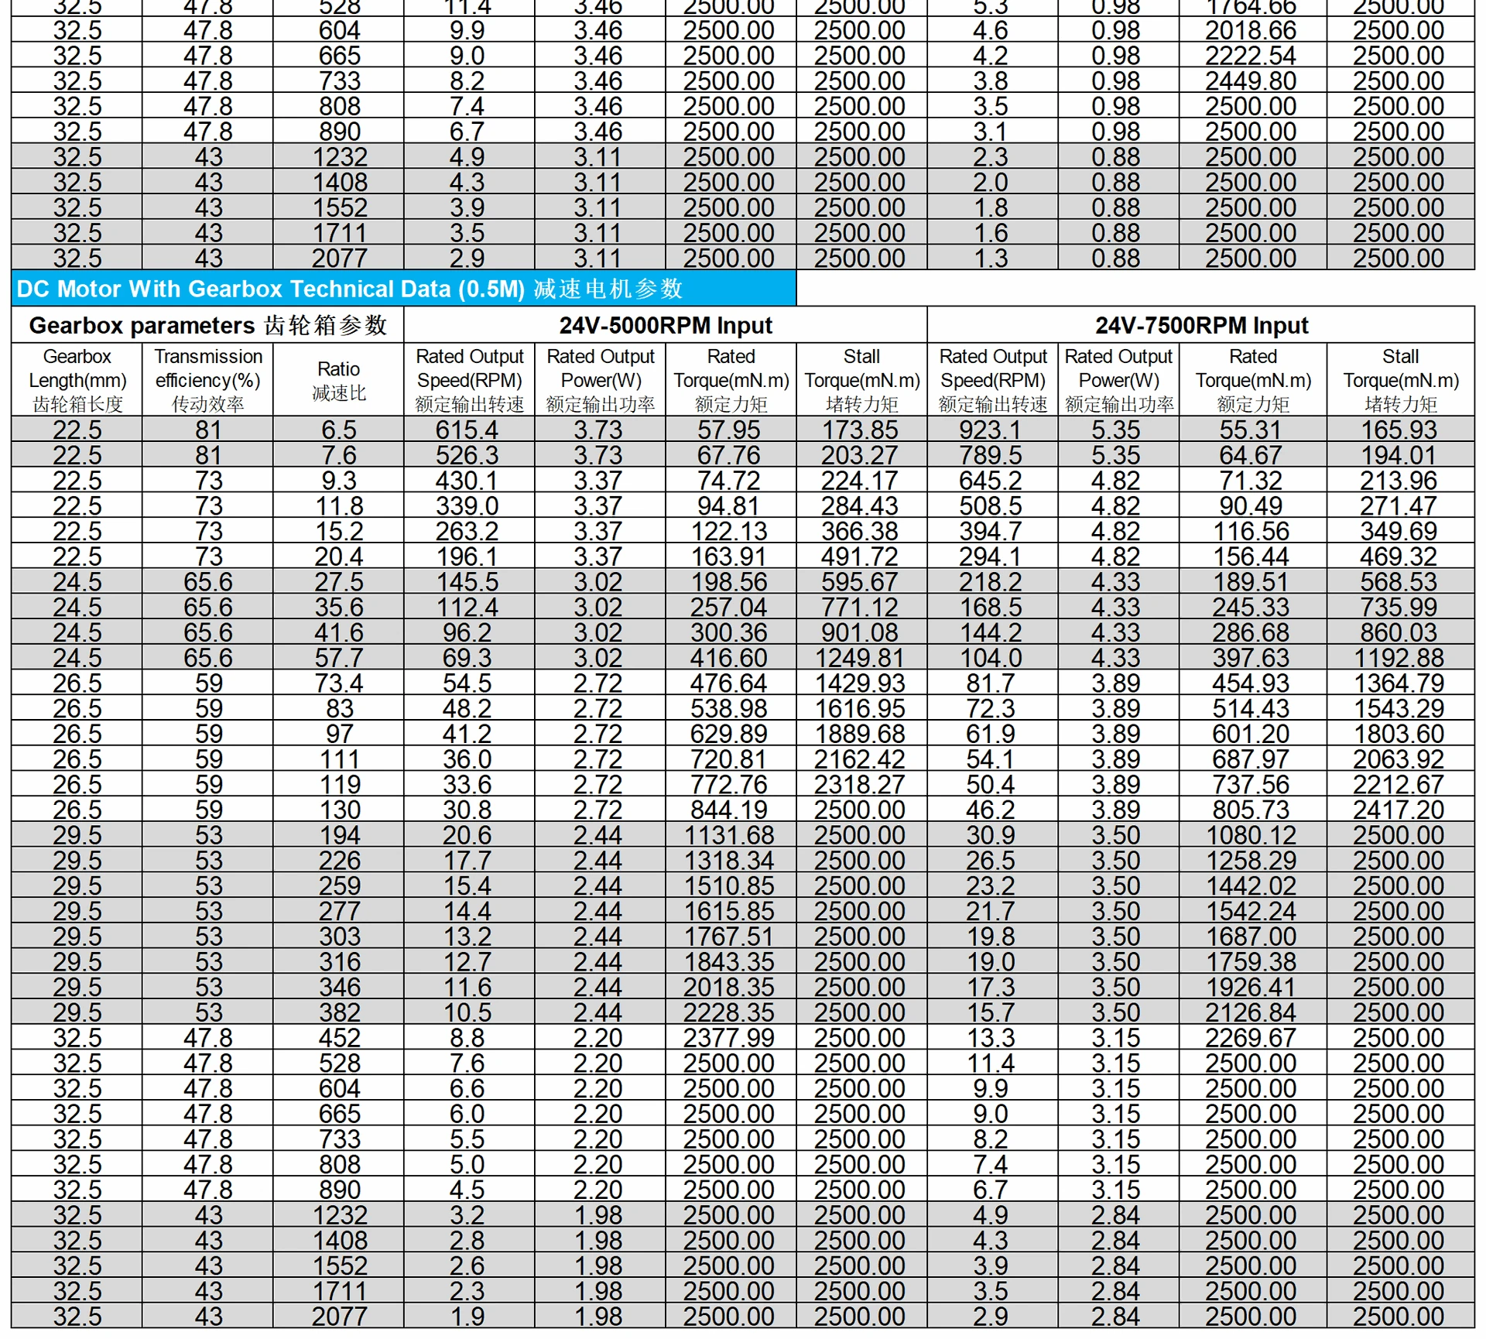Click the ratio cell "6.5"

[339, 430]
